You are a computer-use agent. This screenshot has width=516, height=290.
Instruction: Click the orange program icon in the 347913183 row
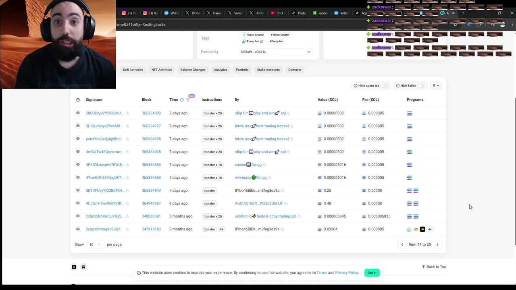416,229
